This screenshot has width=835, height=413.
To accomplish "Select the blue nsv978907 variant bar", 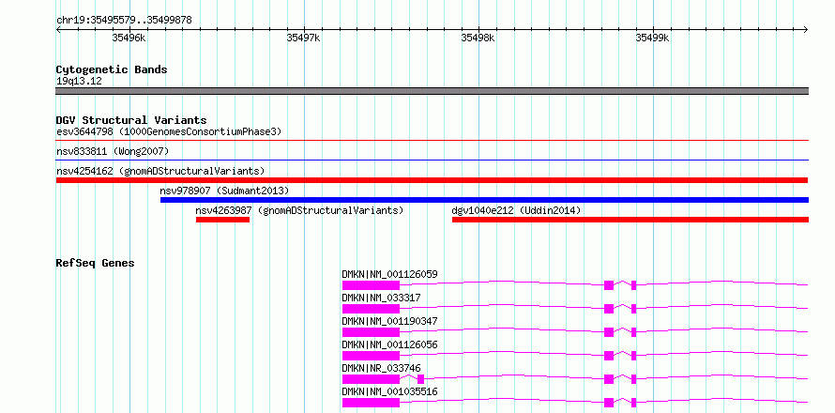I will [485, 200].
